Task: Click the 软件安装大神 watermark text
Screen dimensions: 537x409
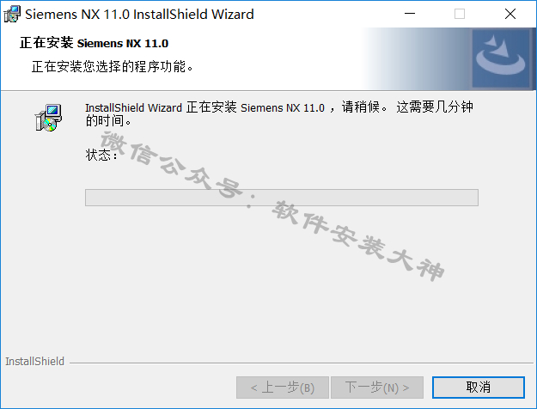Action: click(358, 241)
